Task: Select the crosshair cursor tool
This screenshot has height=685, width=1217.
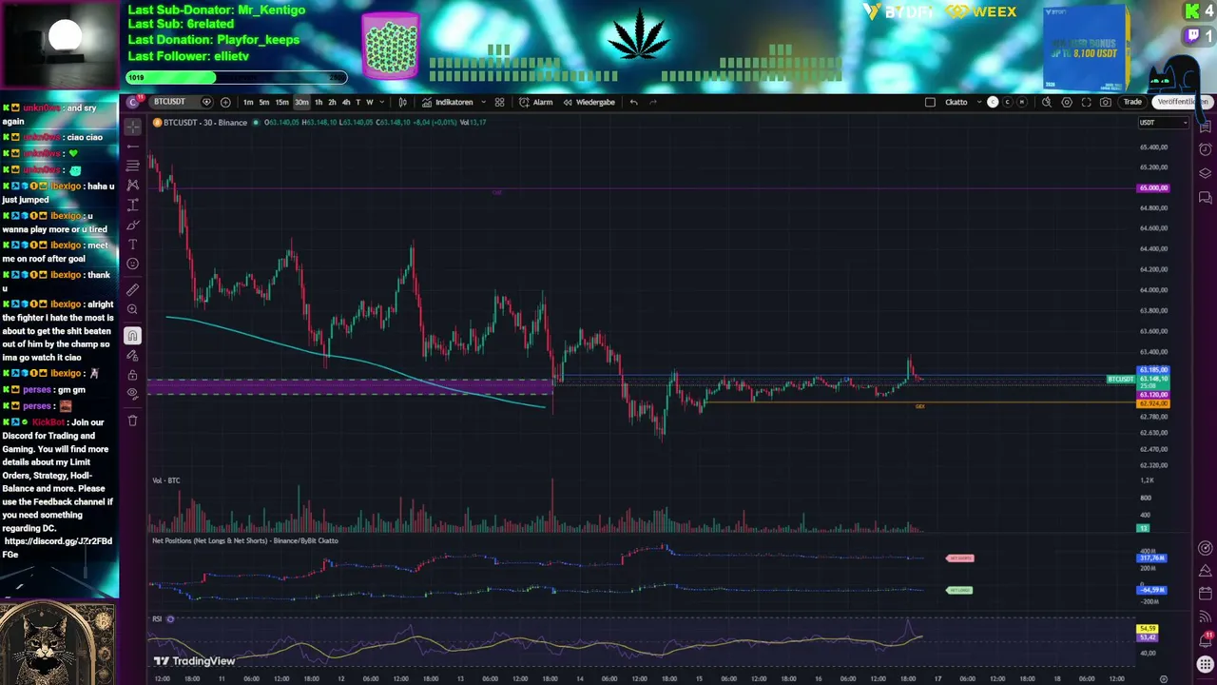Action: [132, 127]
